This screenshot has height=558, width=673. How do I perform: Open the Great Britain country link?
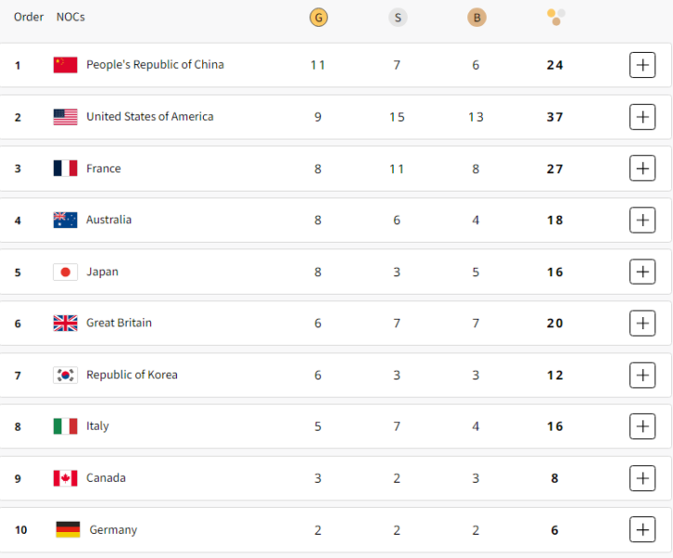tap(119, 323)
